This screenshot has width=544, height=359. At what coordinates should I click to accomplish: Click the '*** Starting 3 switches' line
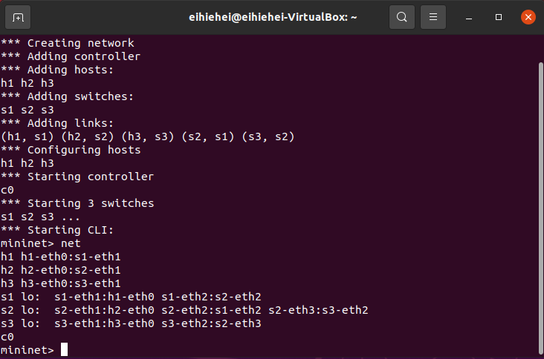click(77, 202)
